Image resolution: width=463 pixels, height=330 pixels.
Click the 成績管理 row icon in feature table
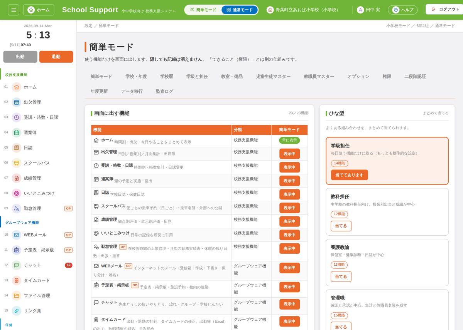pyautogui.click(x=96, y=220)
